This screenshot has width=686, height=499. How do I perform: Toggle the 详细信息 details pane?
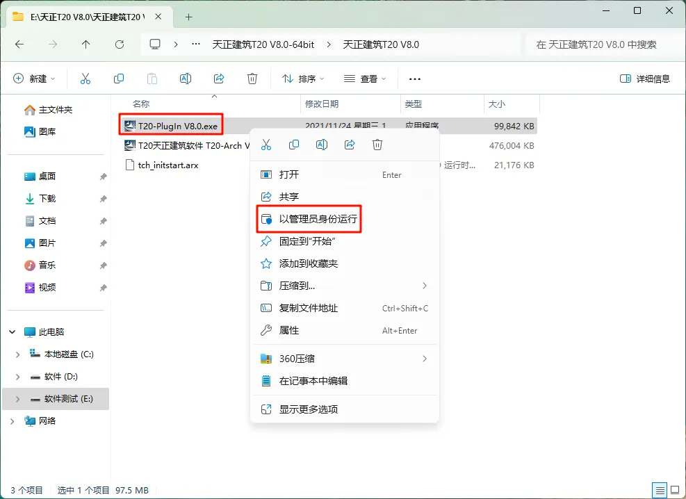coord(645,79)
